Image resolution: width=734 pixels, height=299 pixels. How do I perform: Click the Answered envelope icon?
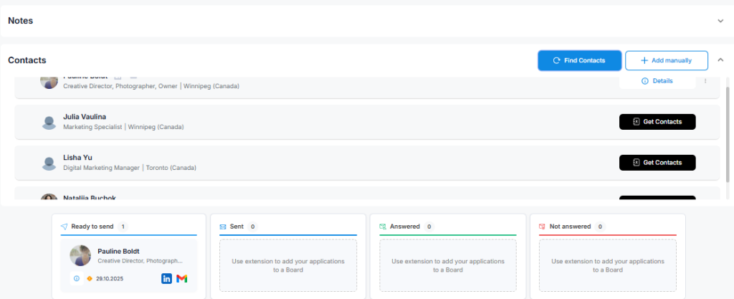click(x=383, y=227)
